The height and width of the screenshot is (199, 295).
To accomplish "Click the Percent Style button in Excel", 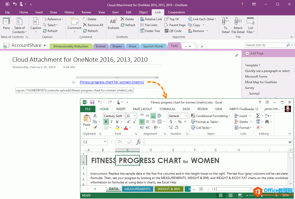I will click(x=180, y=122).
